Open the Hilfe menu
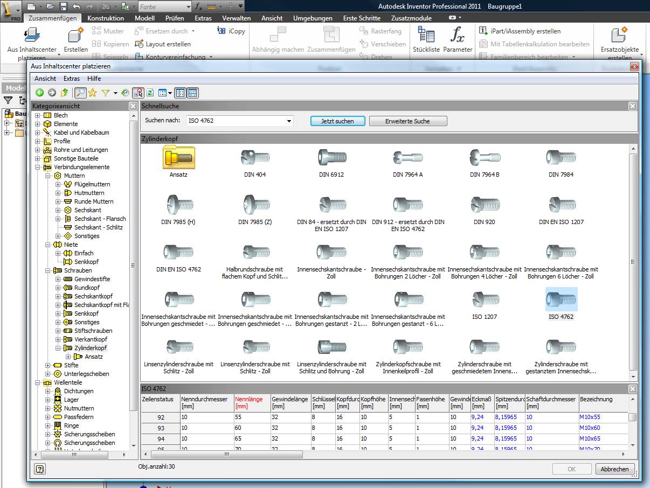The width and height of the screenshot is (650, 488). pyautogui.click(x=94, y=79)
